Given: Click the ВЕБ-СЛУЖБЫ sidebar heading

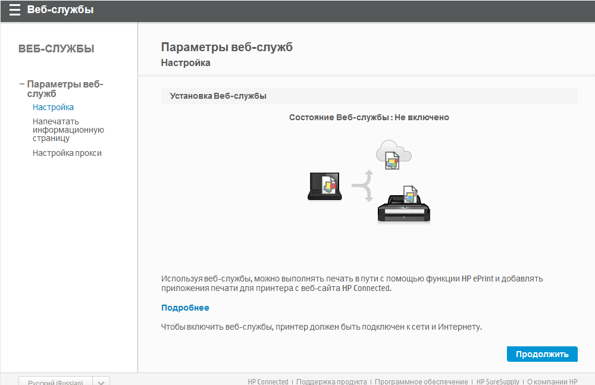Looking at the screenshot, I should 56,49.
